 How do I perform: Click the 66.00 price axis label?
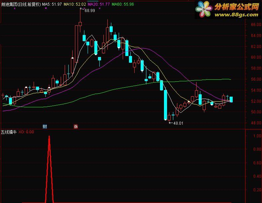[256, 25]
